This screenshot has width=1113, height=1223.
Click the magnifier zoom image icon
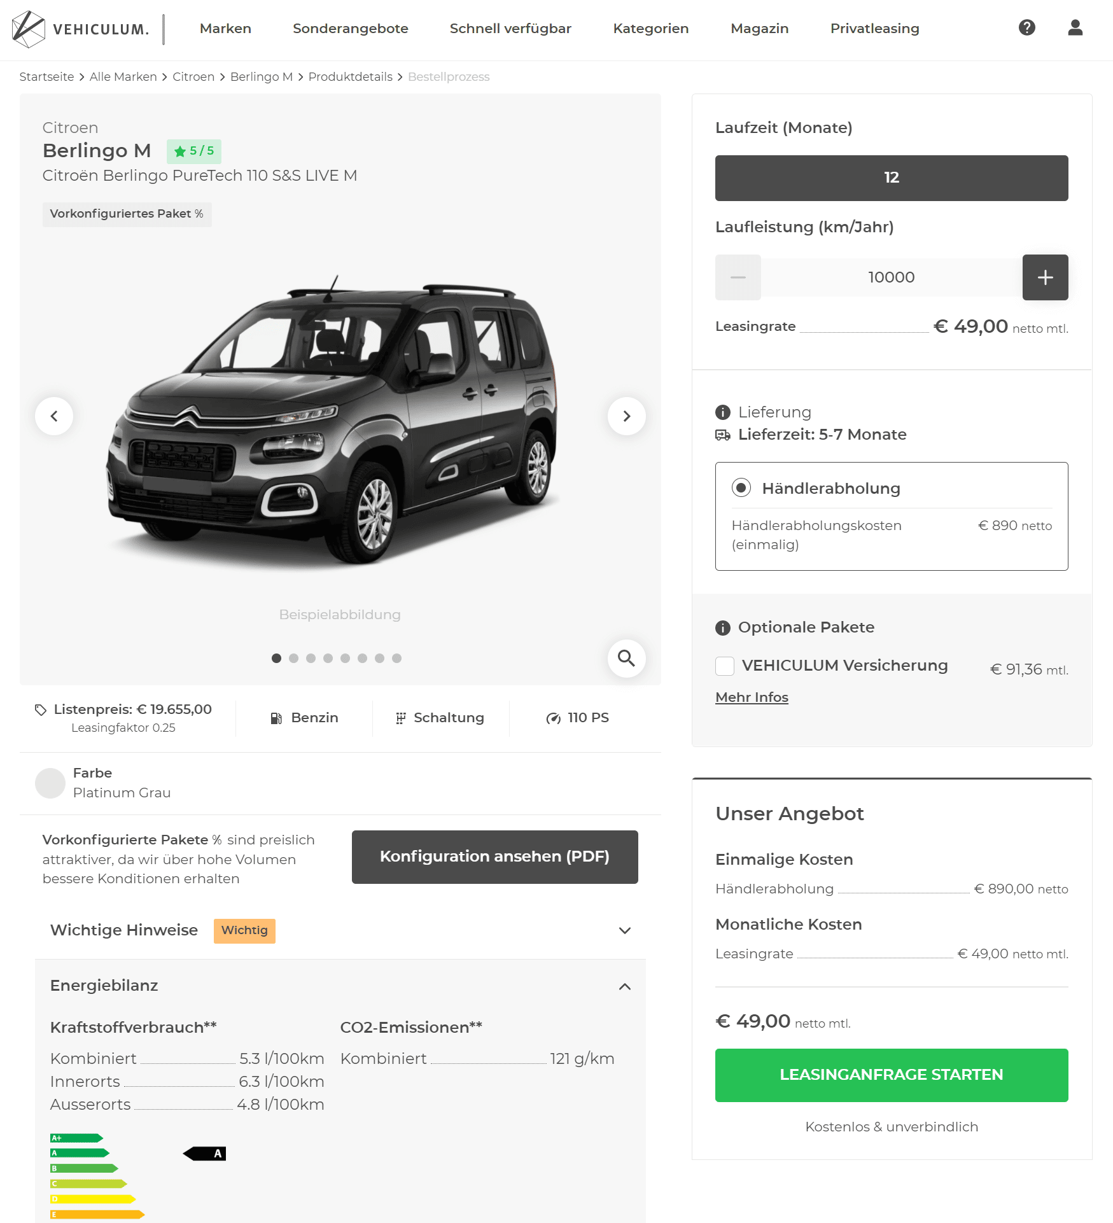coord(626,658)
